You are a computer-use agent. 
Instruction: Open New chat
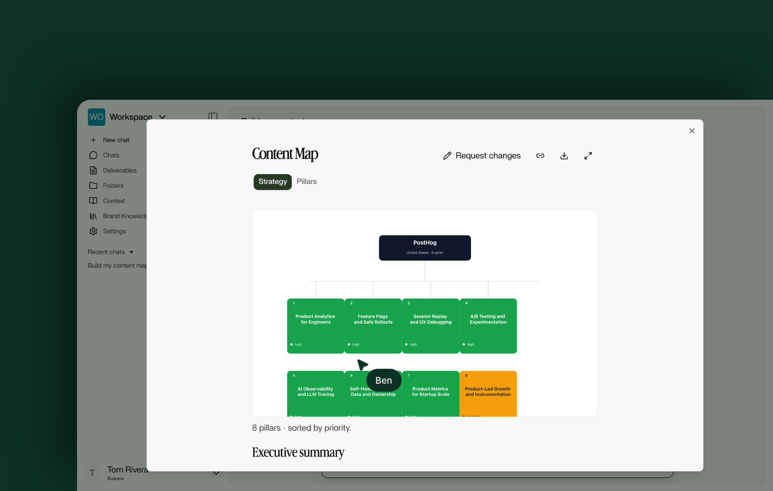tap(116, 140)
